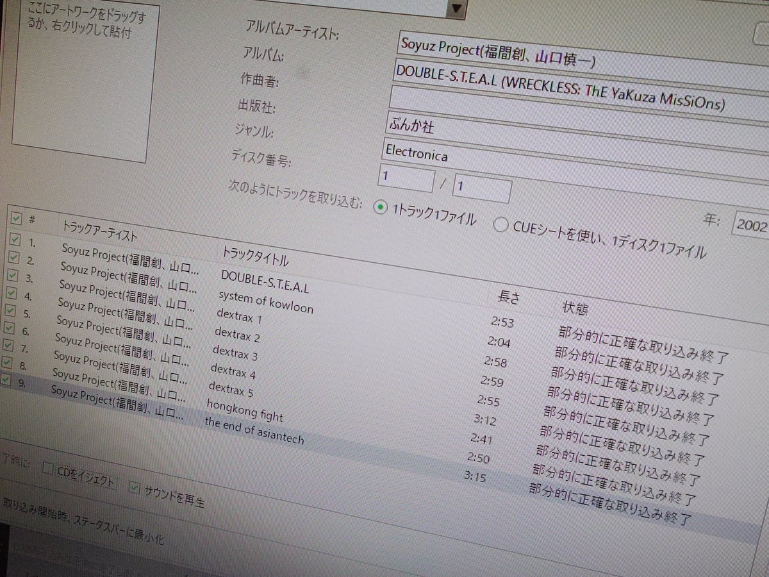
Task: Uncheck the checkbox for track 3
Action: [13, 276]
